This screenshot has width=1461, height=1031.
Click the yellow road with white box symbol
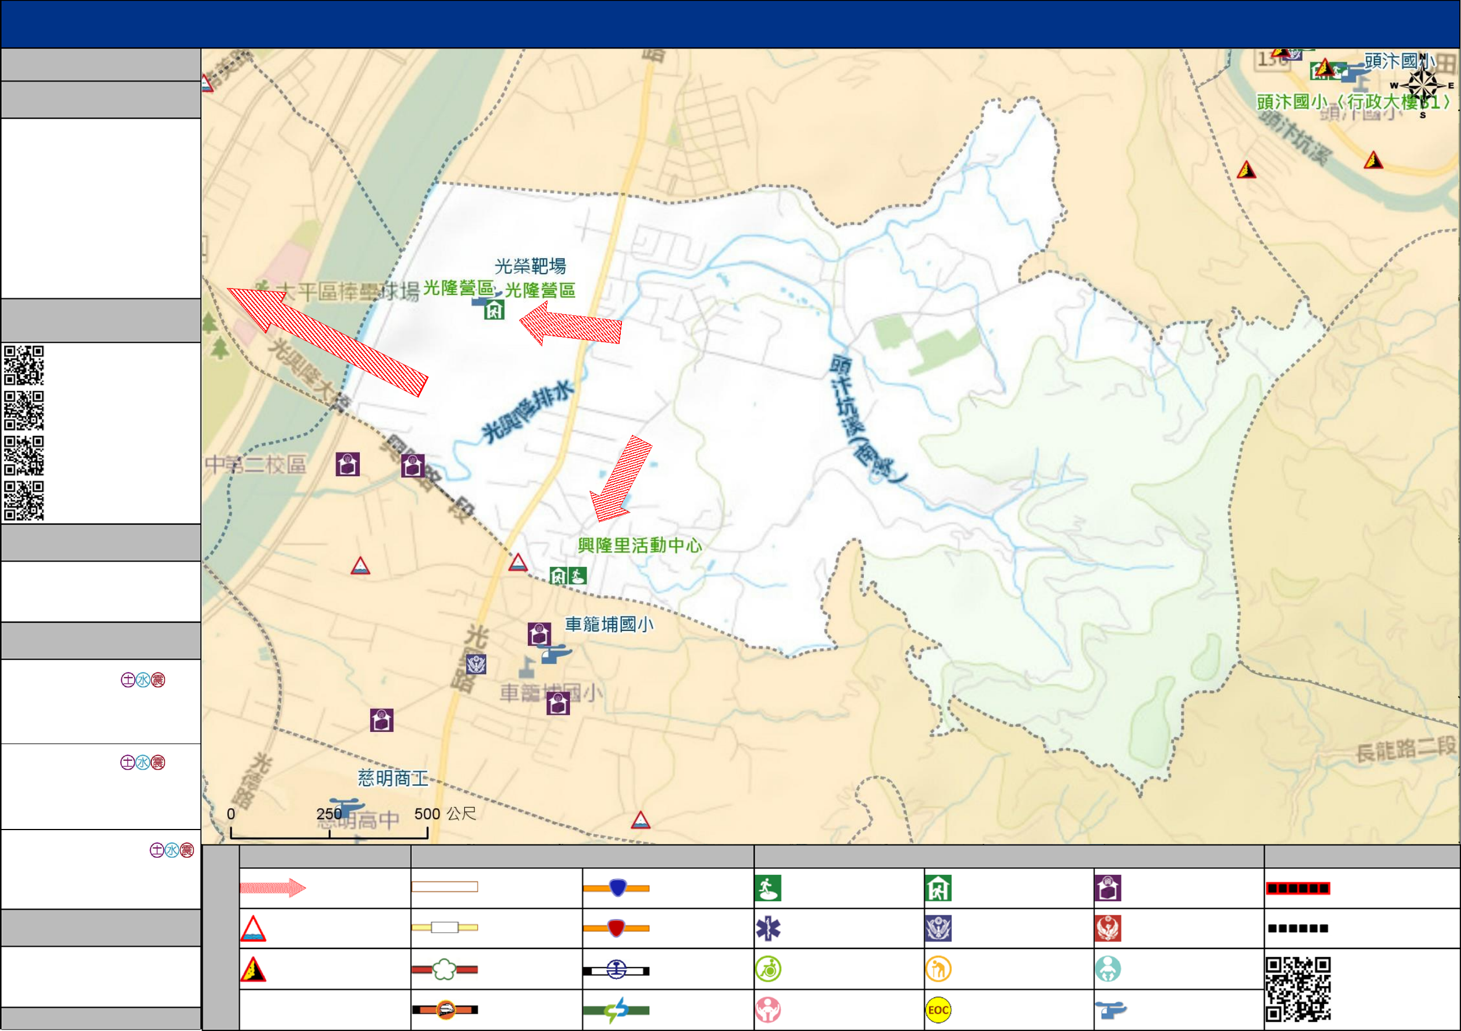click(x=445, y=927)
